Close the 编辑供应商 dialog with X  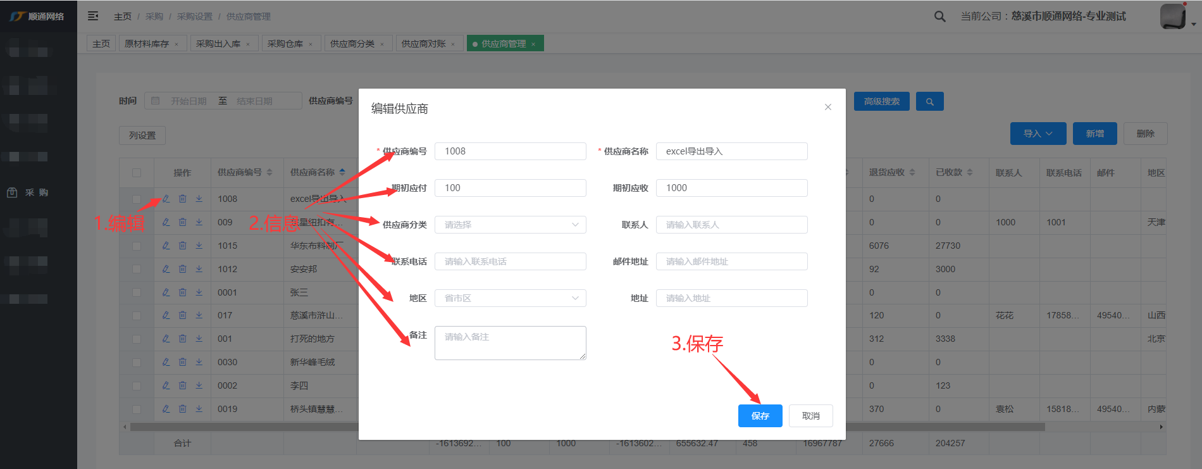827,107
